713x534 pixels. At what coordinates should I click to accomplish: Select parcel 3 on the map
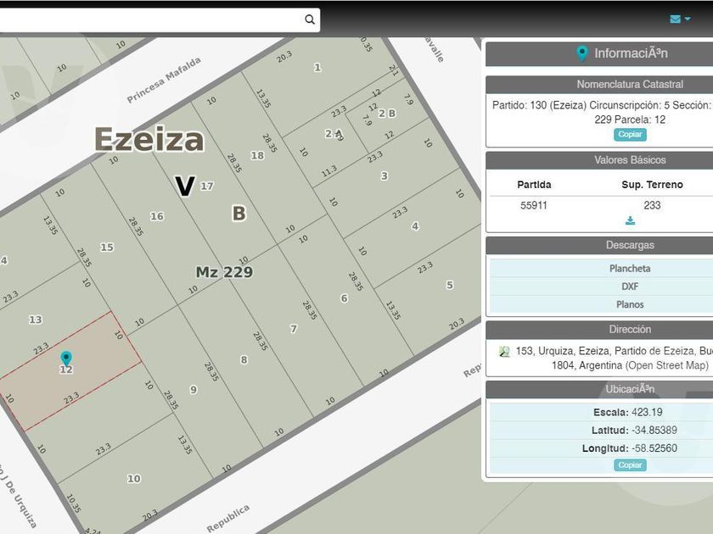pos(385,175)
